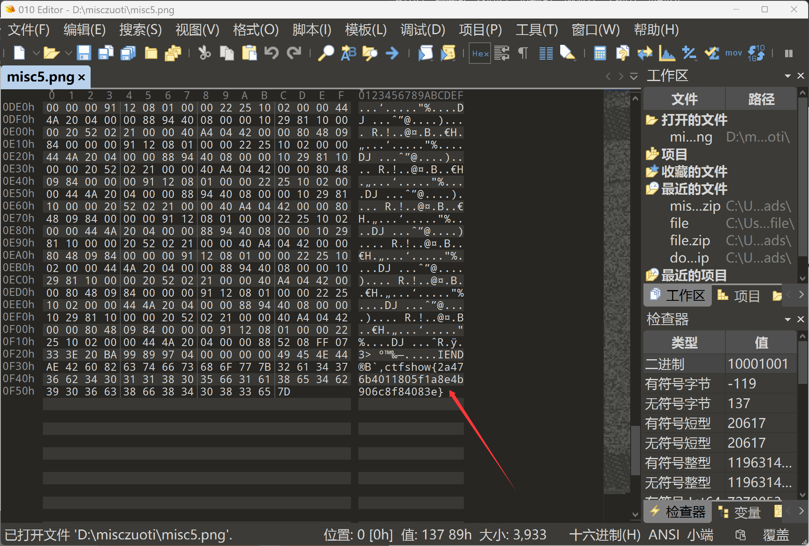The height and width of the screenshot is (546, 809).
Task: Click the Histogram tool icon
Action: [667, 53]
